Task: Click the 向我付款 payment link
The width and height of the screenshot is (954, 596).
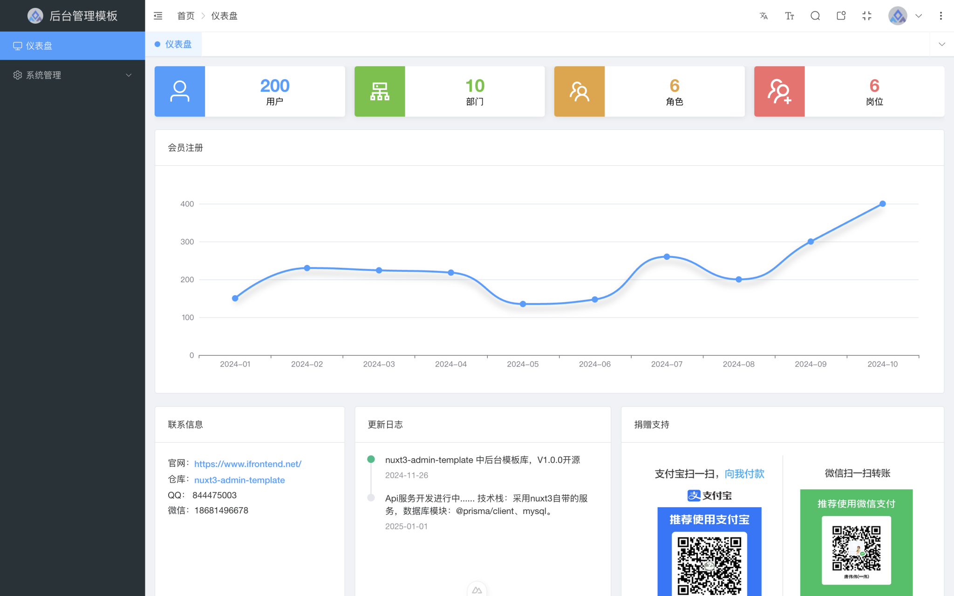Action: [744, 474]
